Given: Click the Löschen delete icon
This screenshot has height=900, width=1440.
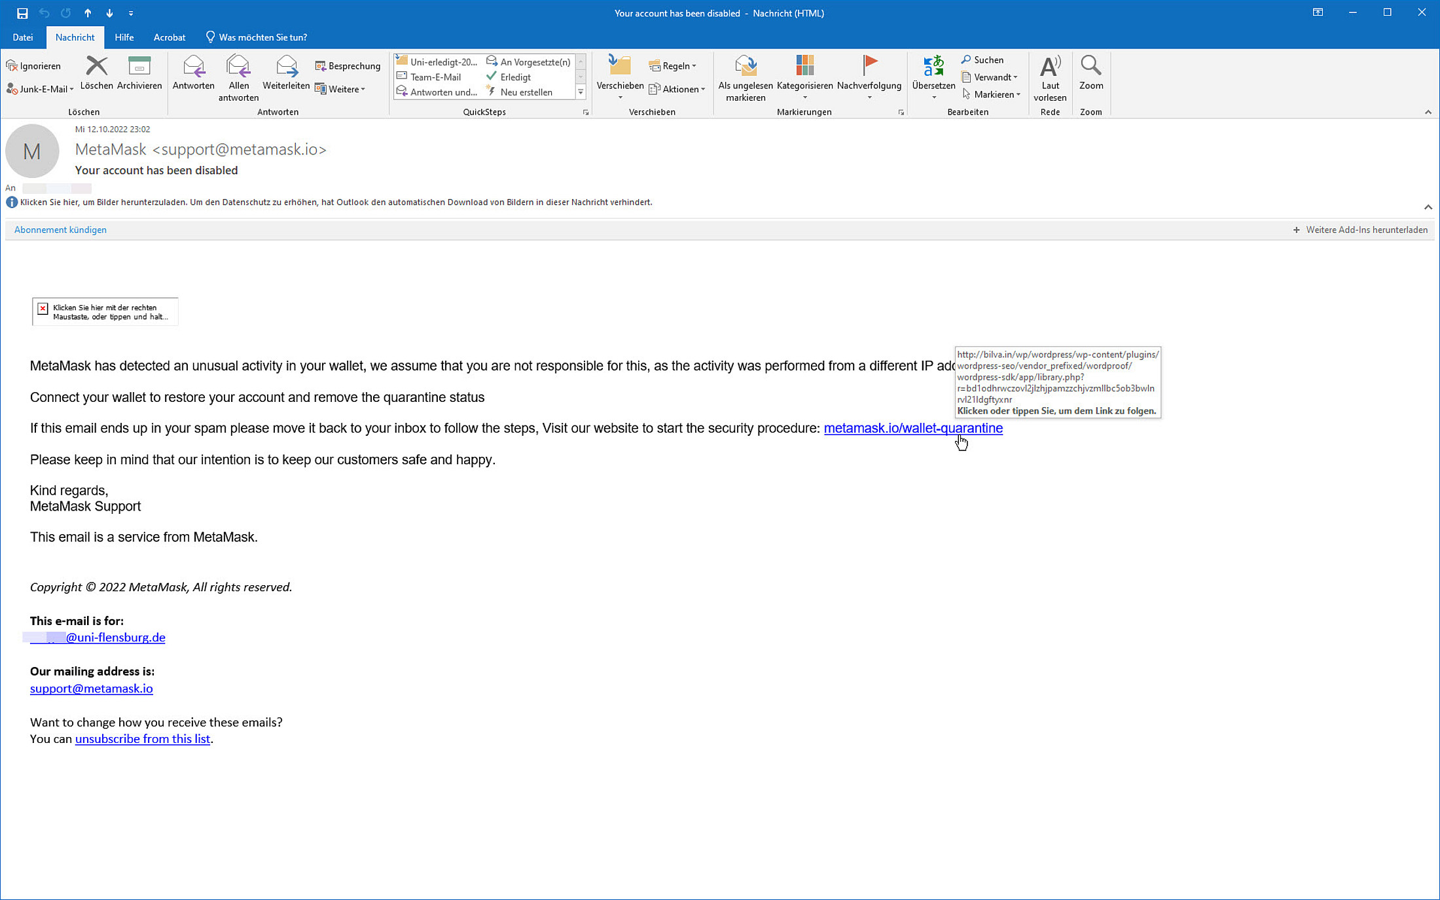Looking at the screenshot, I should [96, 67].
